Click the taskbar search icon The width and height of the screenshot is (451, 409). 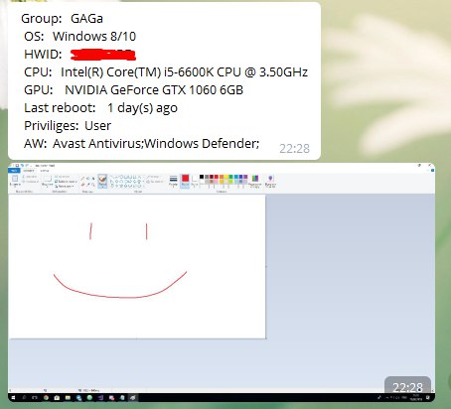point(24,397)
